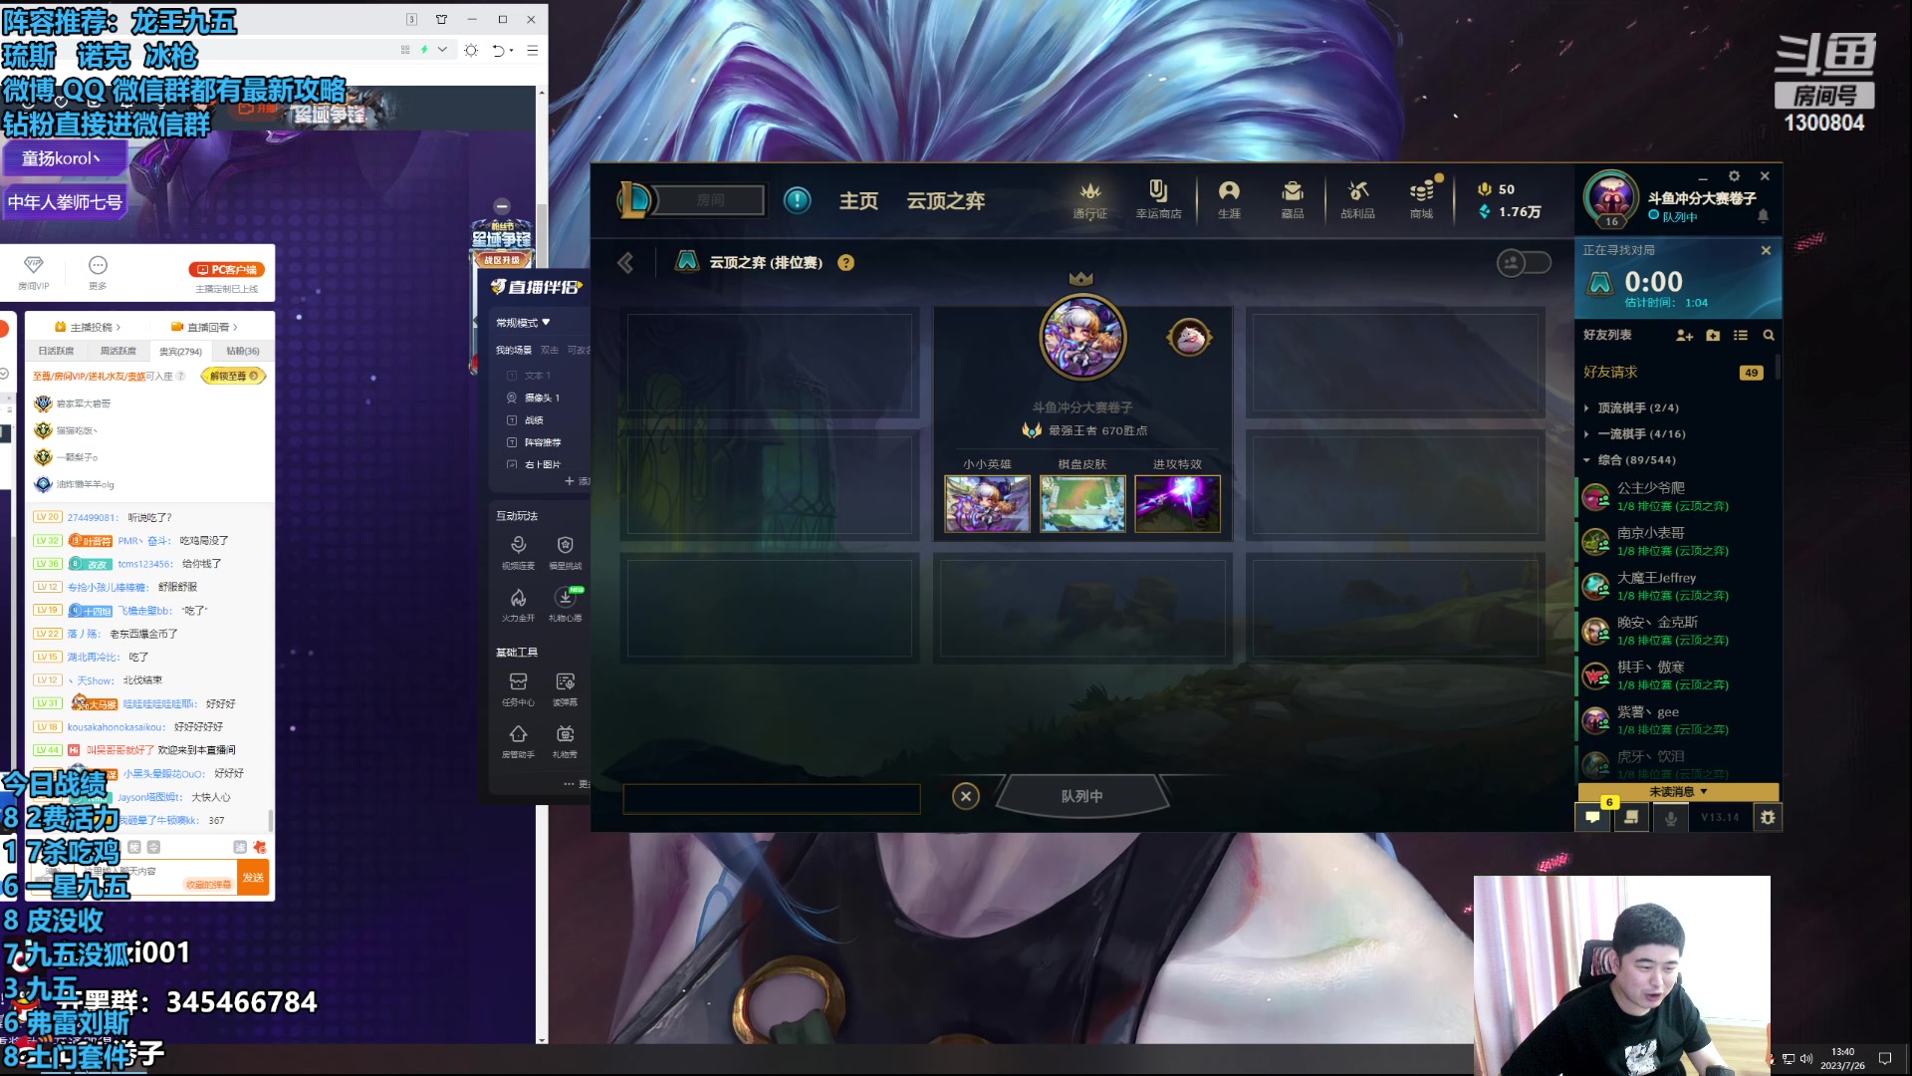Toggle the lobby open-party switch
Viewport: 1912px width, 1076px height.
point(1524,263)
